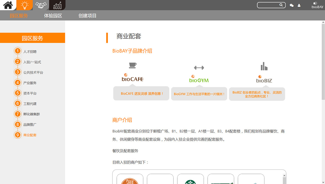This screenshot has height=184, width=325.
Task: Click the number 5 circle beside 资本平台
Action: click(x=18, y=93)
